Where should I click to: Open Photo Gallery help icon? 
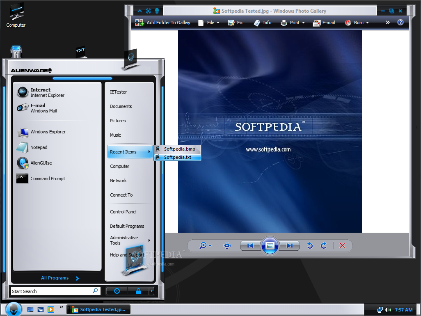(x=400, y=22)
